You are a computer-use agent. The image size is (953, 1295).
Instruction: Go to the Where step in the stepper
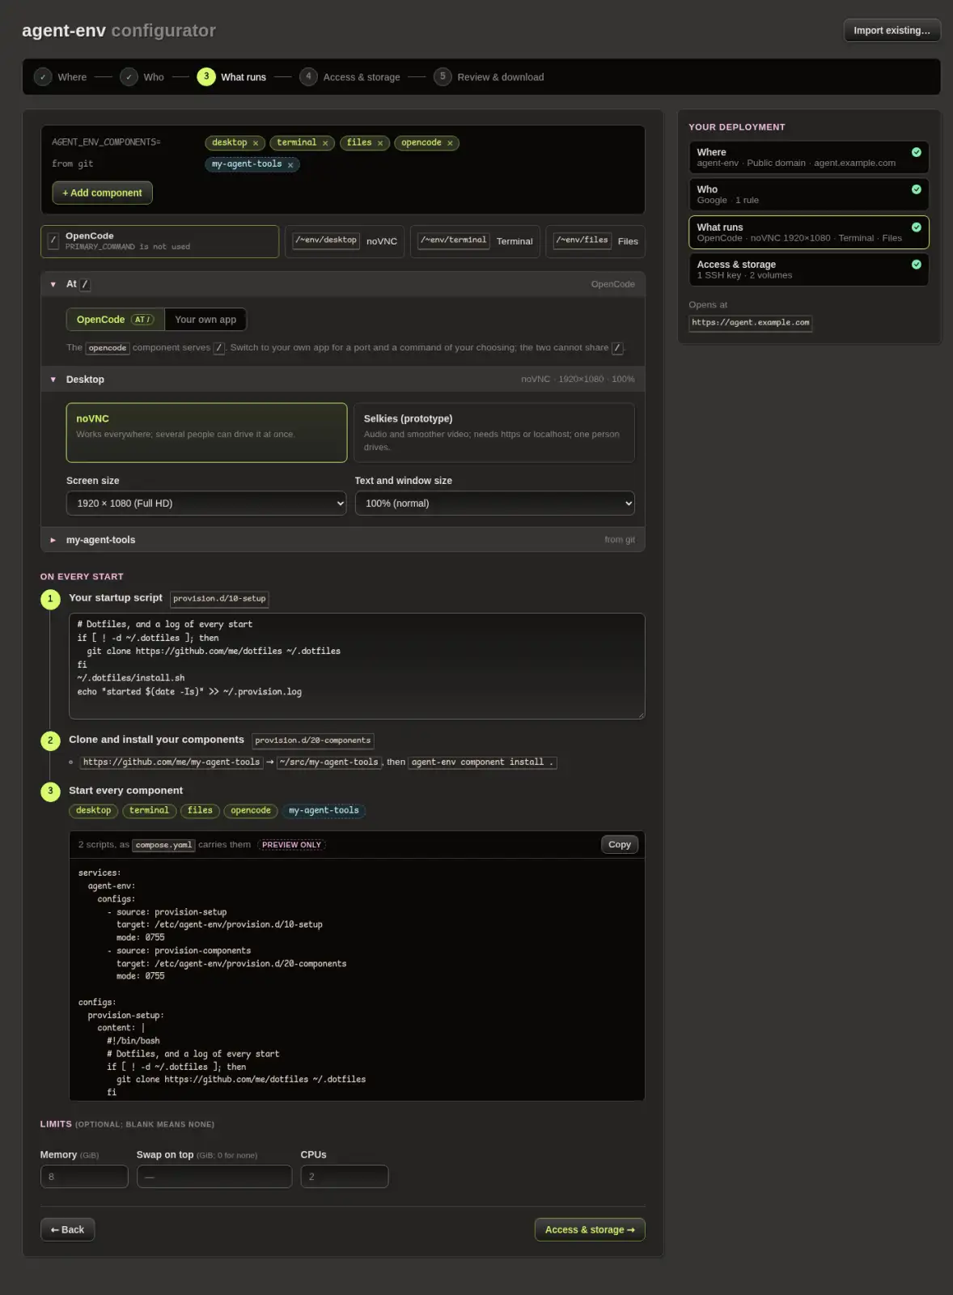pyautogui.click(x=61, y=77)
